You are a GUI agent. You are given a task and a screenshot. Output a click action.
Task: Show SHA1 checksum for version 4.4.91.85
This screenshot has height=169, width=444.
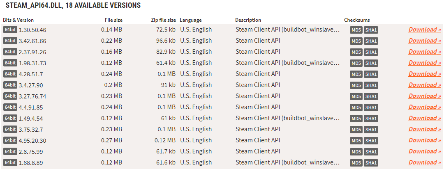point(371,107)
